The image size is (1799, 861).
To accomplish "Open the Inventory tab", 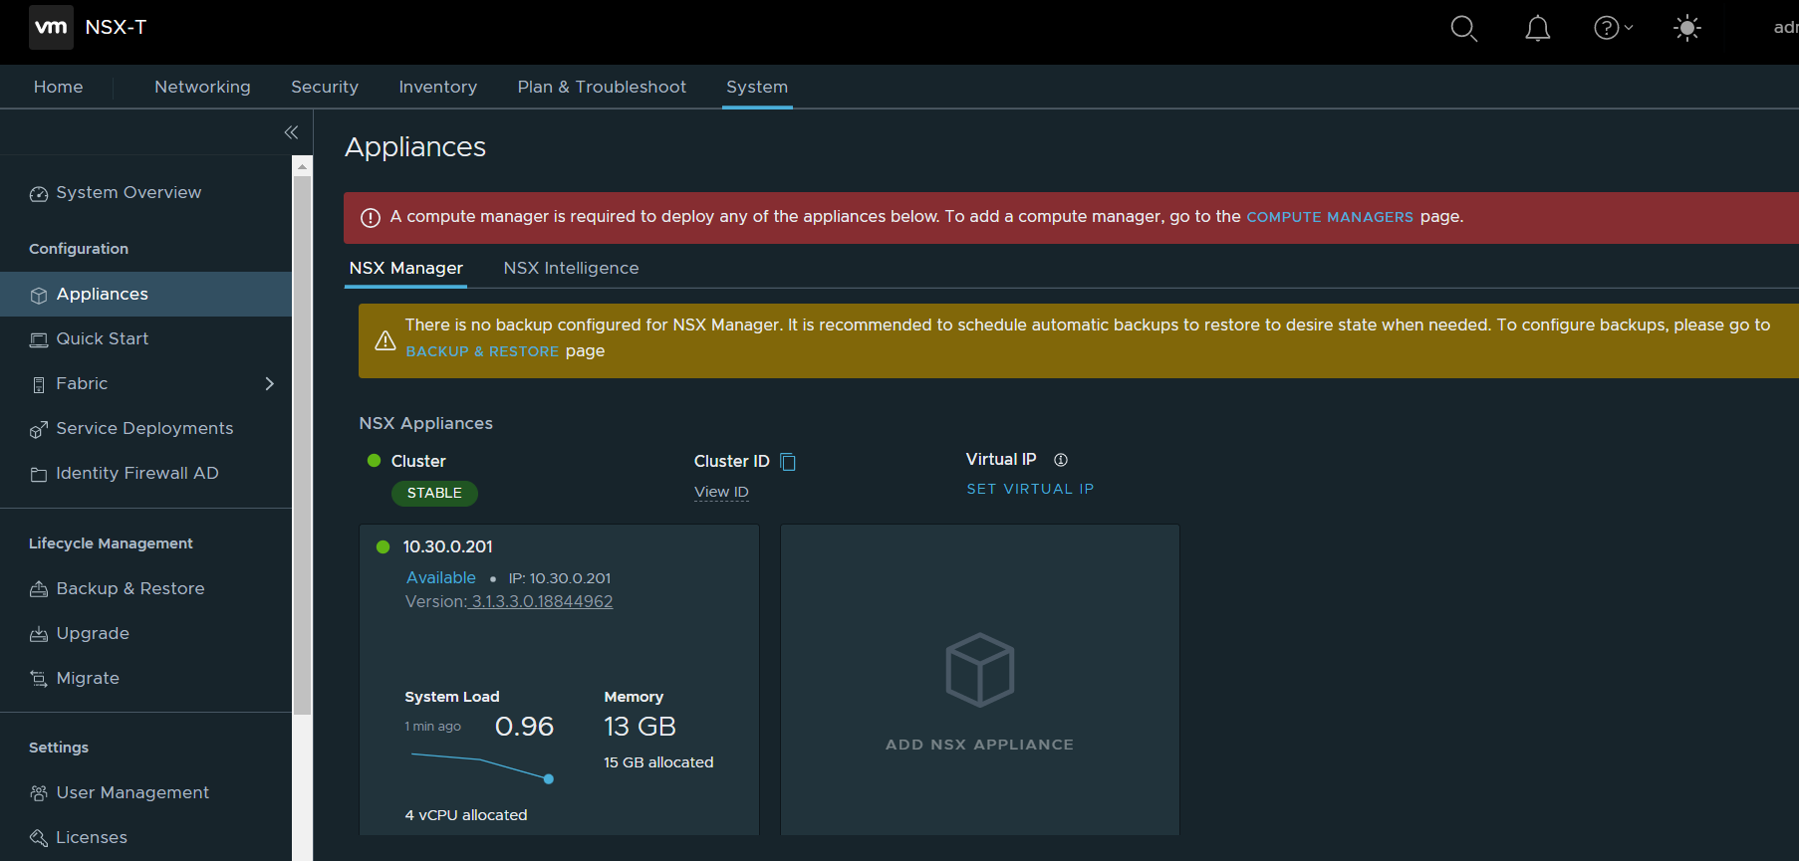I will coord(438,88).
